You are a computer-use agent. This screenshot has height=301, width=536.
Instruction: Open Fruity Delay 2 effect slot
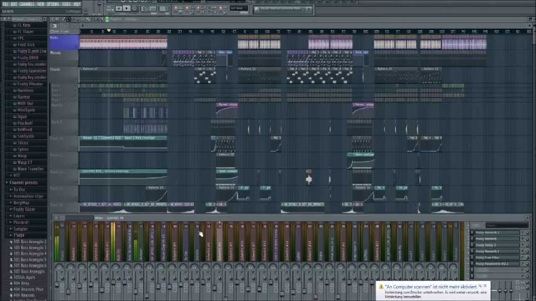click(x=497, y=245)
